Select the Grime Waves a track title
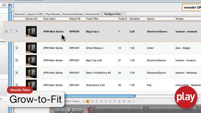This screenshot has width=201, height=113. point(95,48)
